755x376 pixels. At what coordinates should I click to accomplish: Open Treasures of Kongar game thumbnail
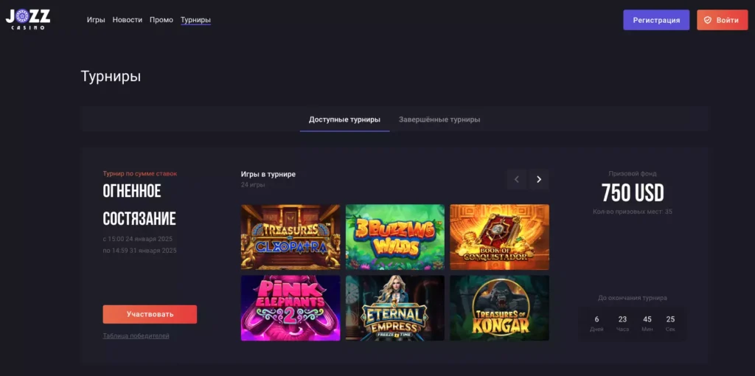tap(499, 308)
